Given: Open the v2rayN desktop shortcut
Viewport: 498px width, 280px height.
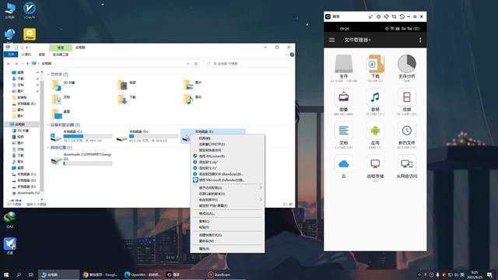Looking at the screenshot, I should point(30,10).
